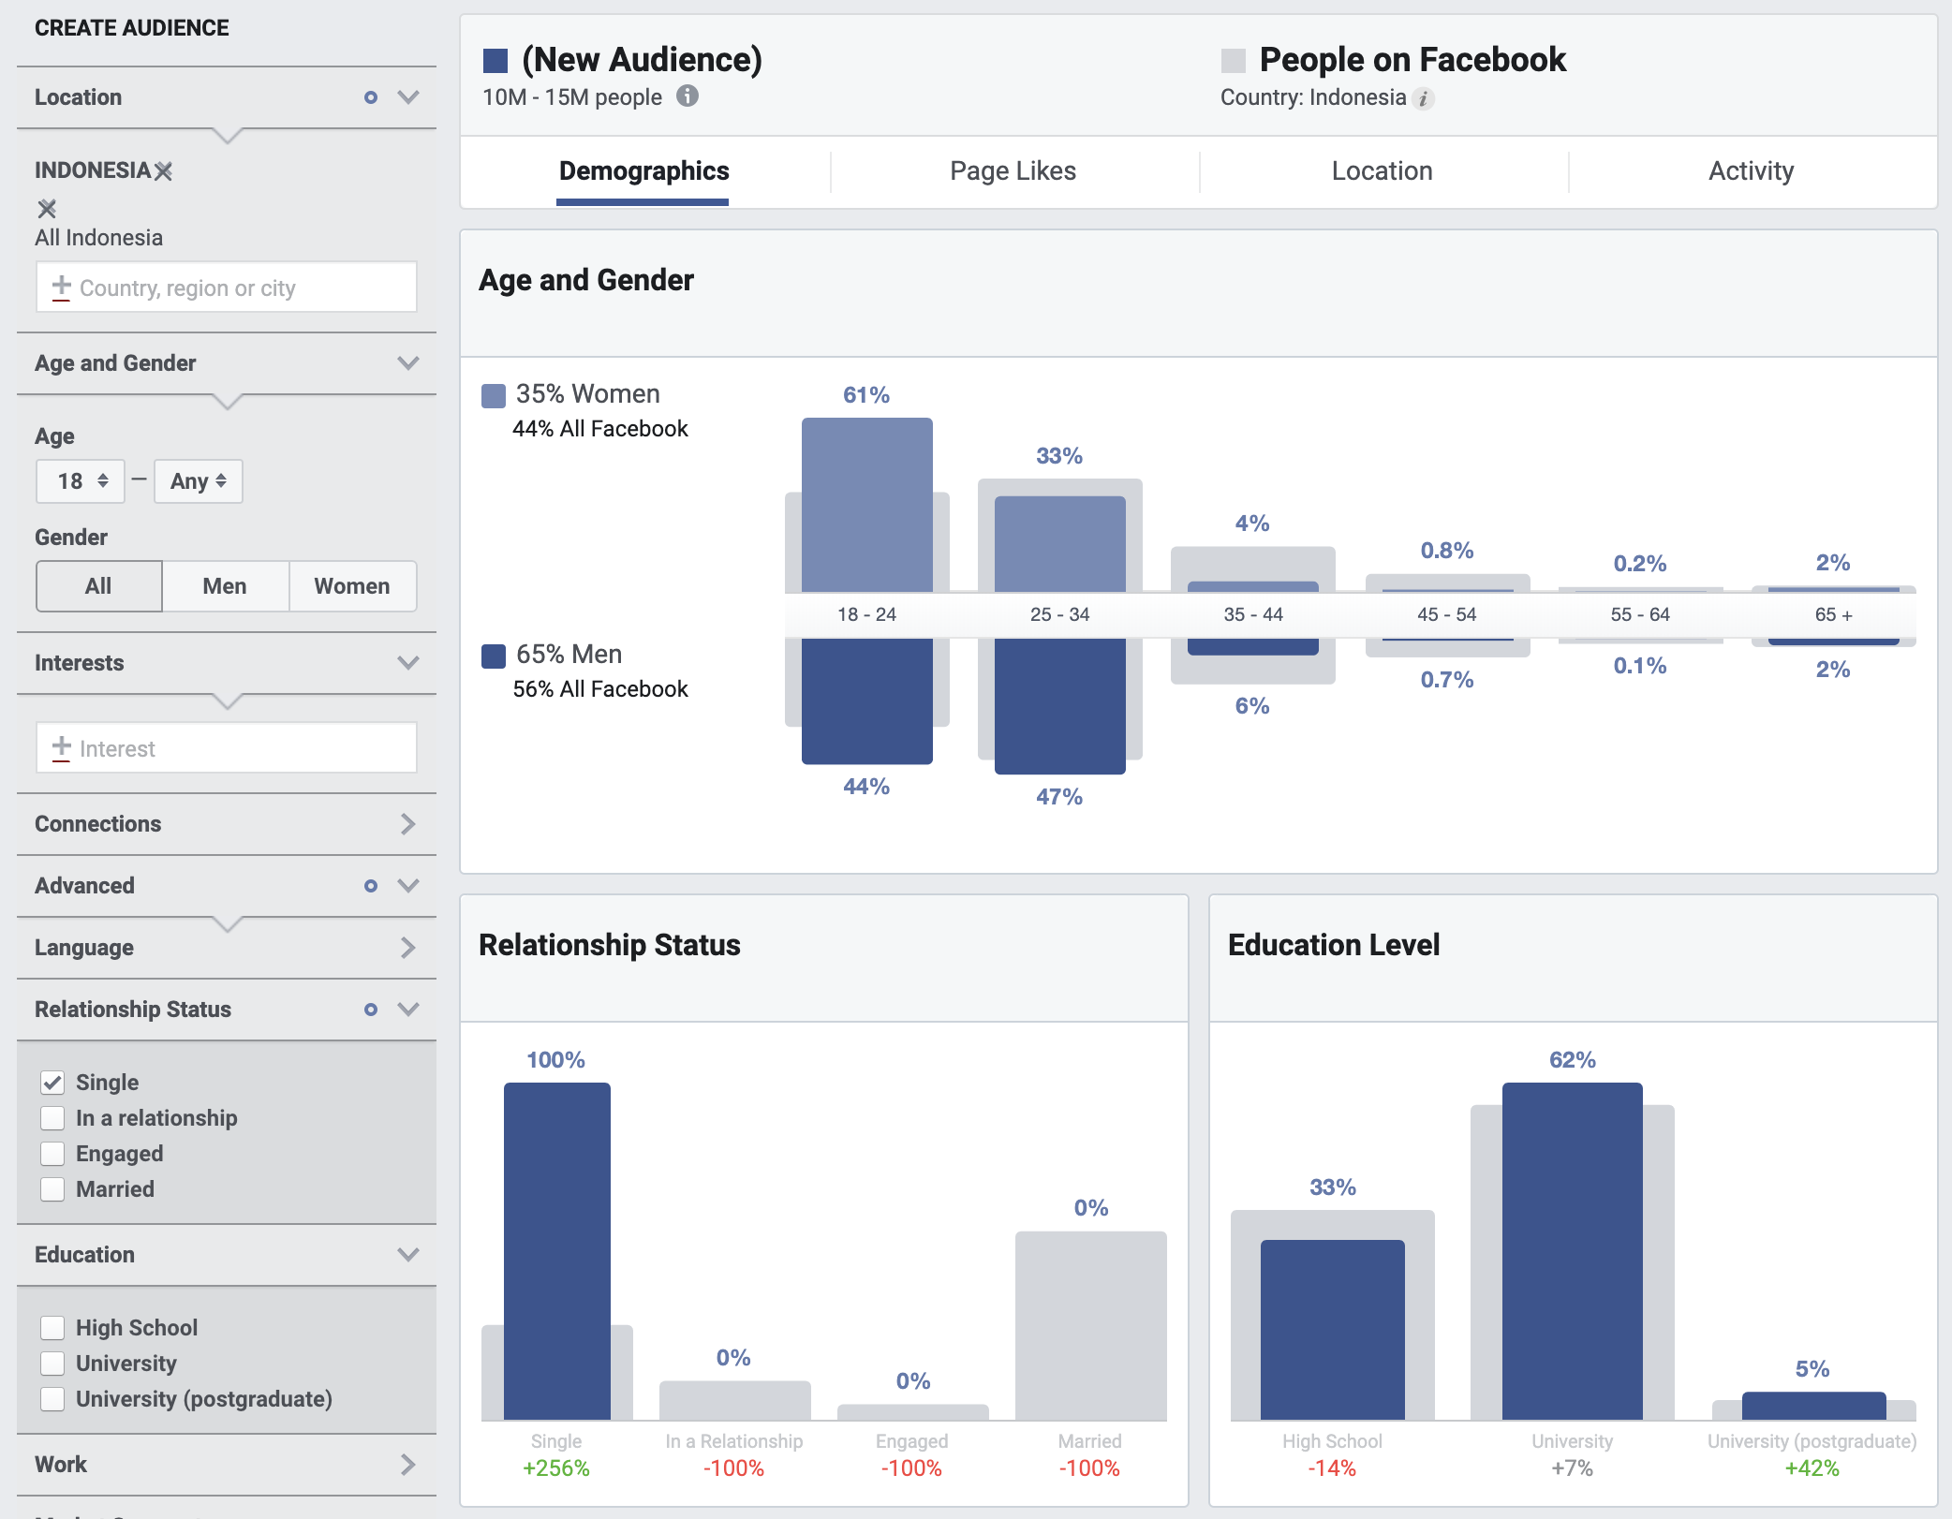The width and height of the screenshot is (1952, 1519).
Task: Click the Location filter indicator dot
Action: (371, 97)
